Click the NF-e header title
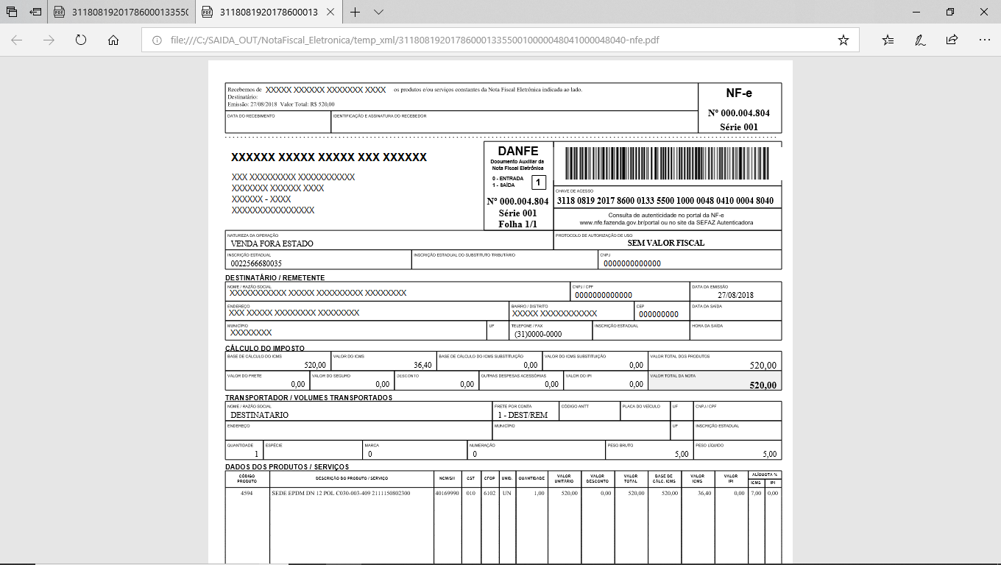 coord(739,93)
